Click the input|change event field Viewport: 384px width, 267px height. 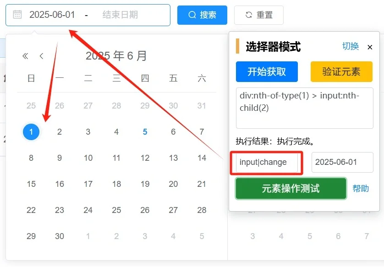(x=266, y=161)
